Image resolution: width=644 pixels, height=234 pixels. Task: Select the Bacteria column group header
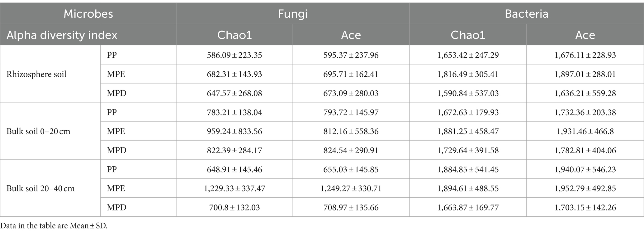pos(526,14)
